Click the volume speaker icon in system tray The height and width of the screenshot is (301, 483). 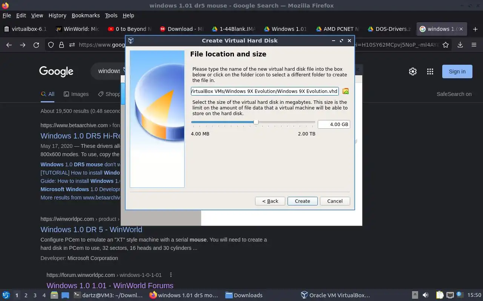pyautogui.click(x=426, y=295)
